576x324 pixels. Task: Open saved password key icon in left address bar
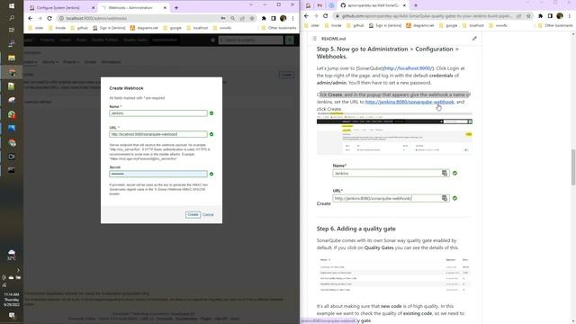(x=223, y=18)
